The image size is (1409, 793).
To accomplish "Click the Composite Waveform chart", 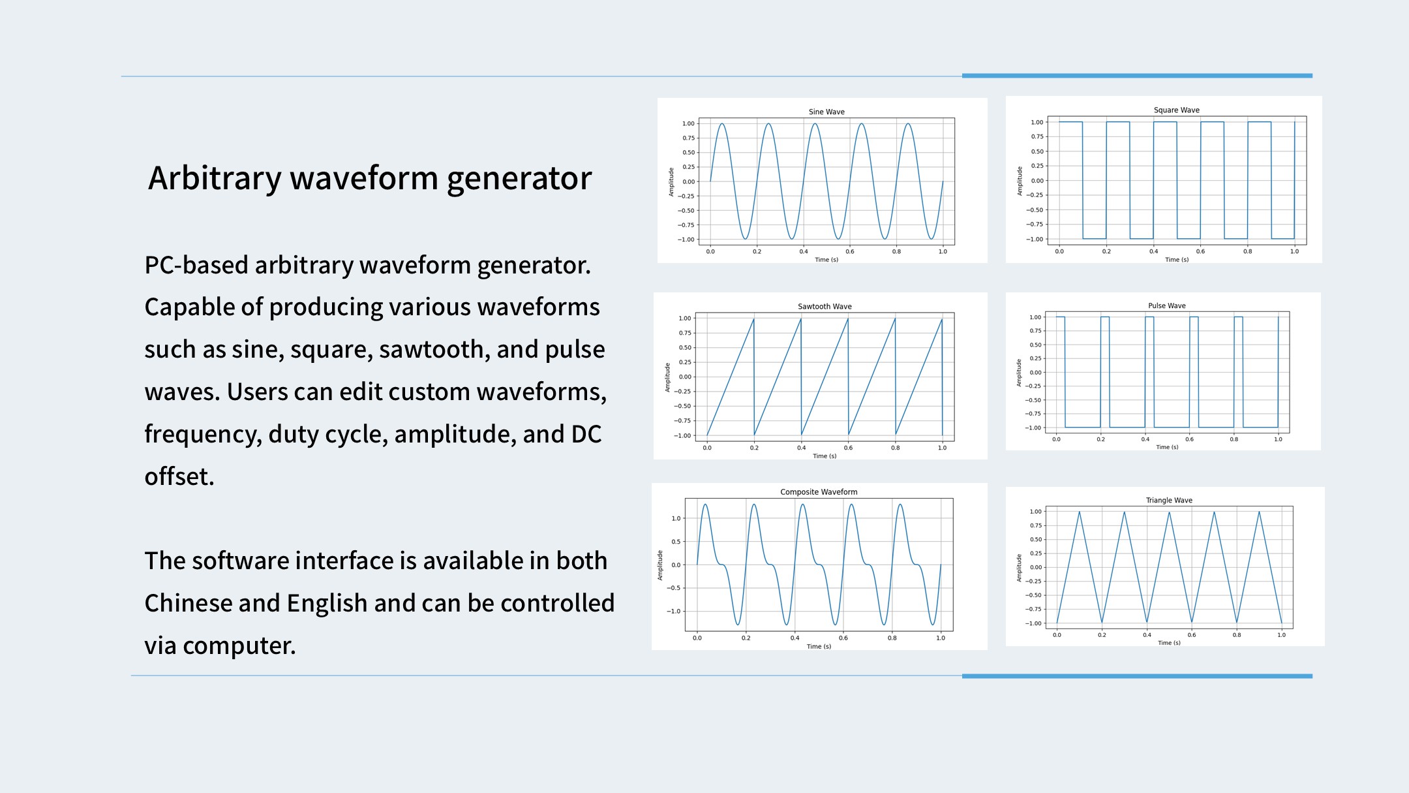I will [819, 567].
